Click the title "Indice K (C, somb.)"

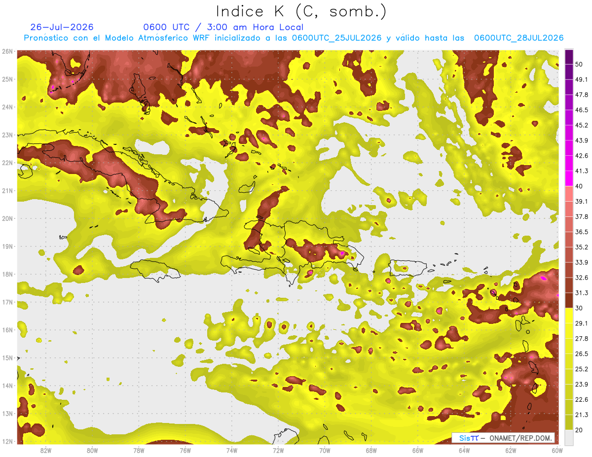(x=301, y=11)
